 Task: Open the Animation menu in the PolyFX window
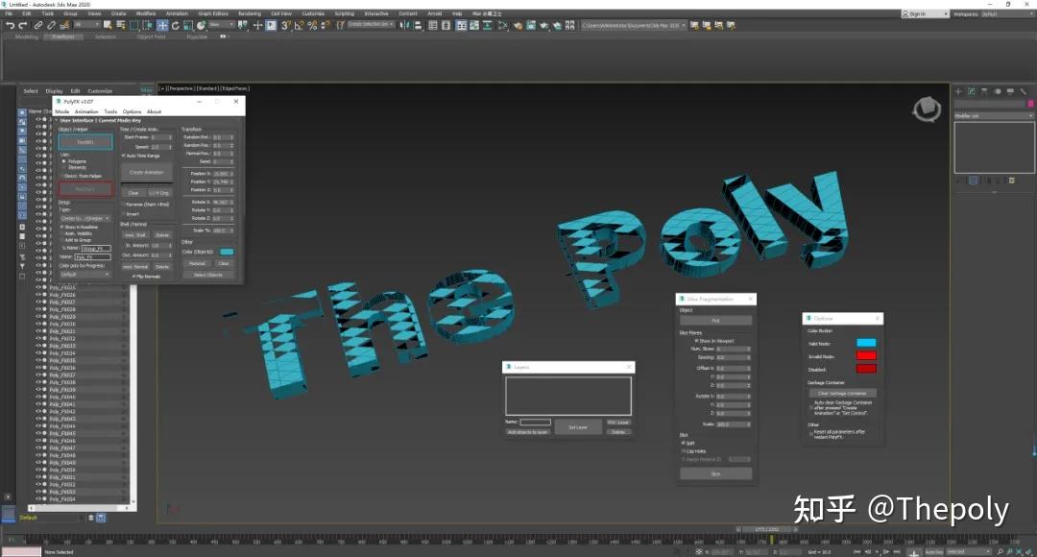coord(85,111)
